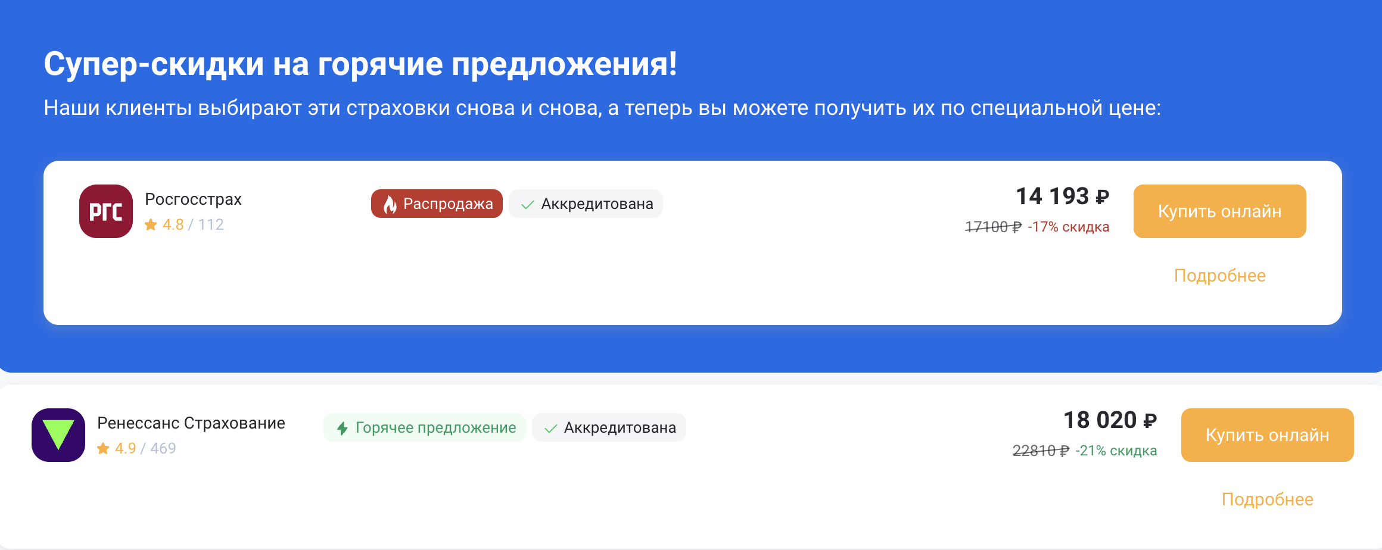This screenshot has width=1382, height=550.
Task: Click the Росгосстрах РГС logo icon
Action: 106,211
